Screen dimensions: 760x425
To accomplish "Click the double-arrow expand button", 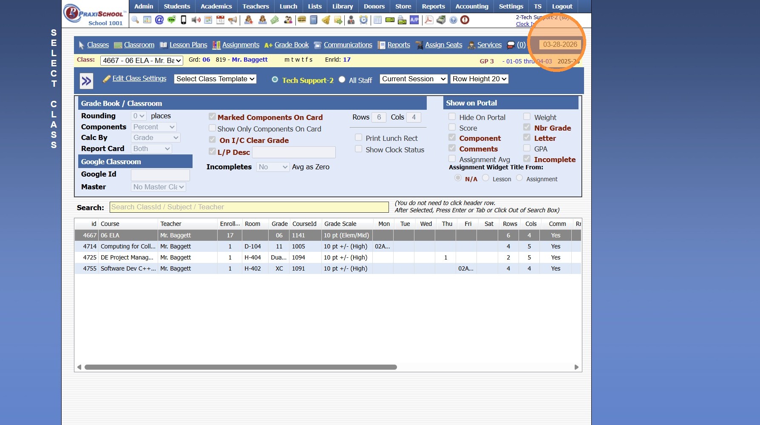I will coord(86,80).
